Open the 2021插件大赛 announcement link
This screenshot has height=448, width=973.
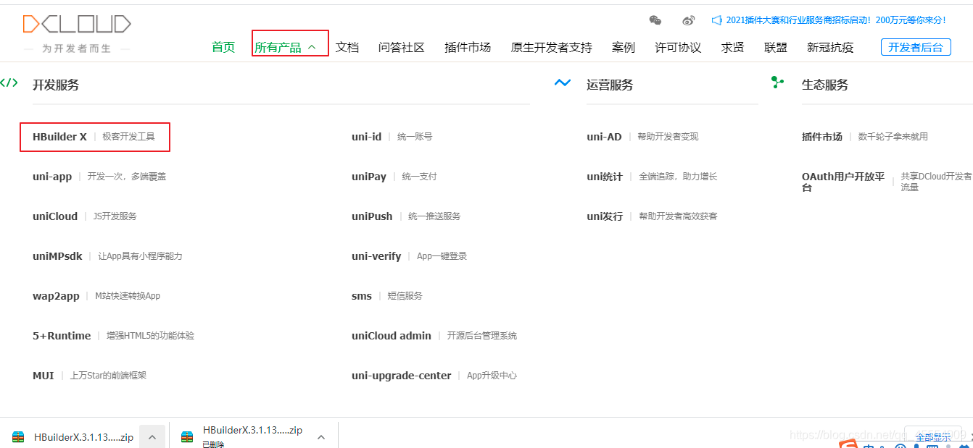836,20
